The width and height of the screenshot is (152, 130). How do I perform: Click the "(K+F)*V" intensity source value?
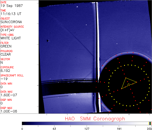click(7, 30)
